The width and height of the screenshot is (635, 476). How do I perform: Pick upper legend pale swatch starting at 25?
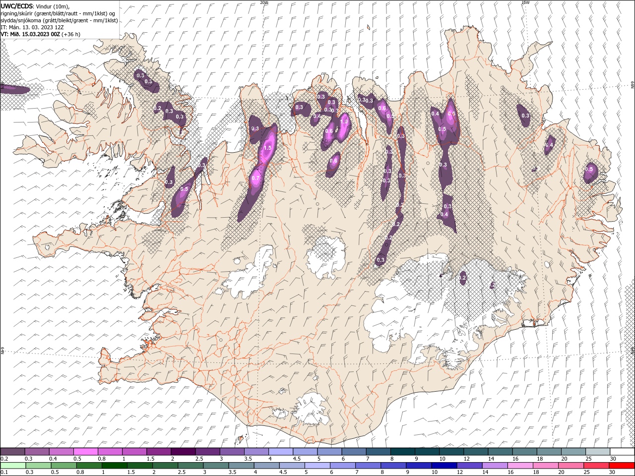click(598, 452)
